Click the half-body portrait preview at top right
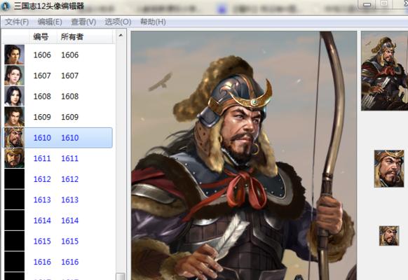This screenshot has width=408, height=280. (385, 71)
